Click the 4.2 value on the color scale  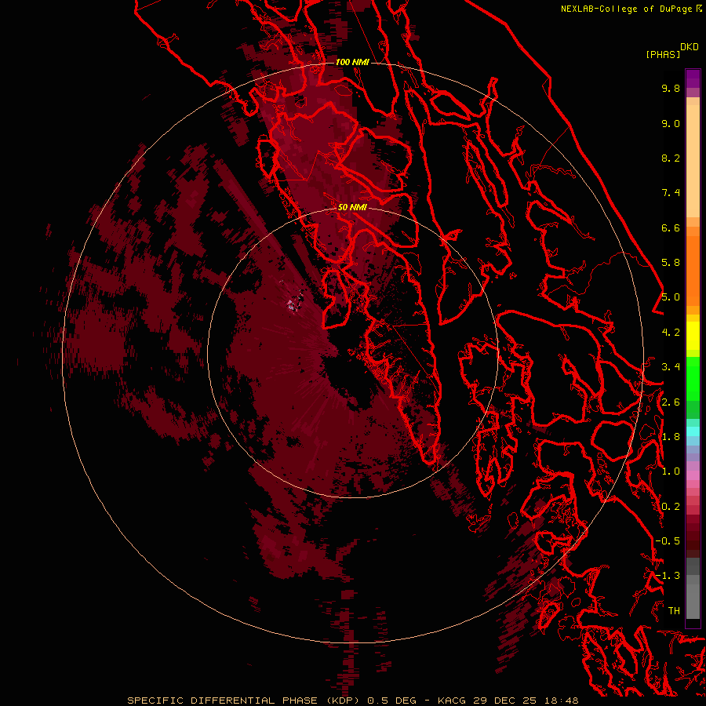[x=671, y=333]
